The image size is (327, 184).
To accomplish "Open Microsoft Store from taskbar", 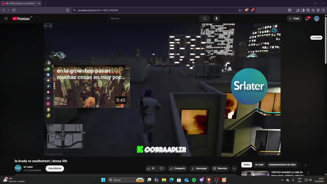I will click(x=179, y=180).
